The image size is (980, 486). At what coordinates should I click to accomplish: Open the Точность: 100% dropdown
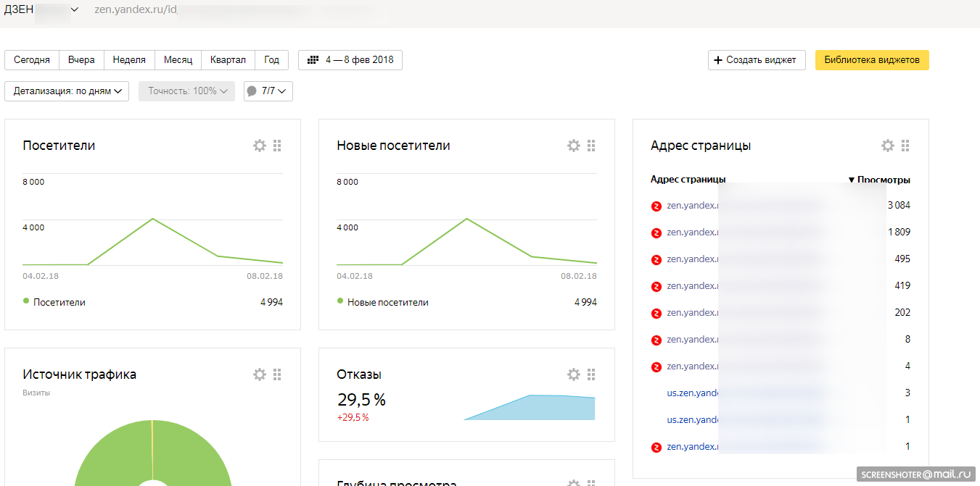point(186,91)
